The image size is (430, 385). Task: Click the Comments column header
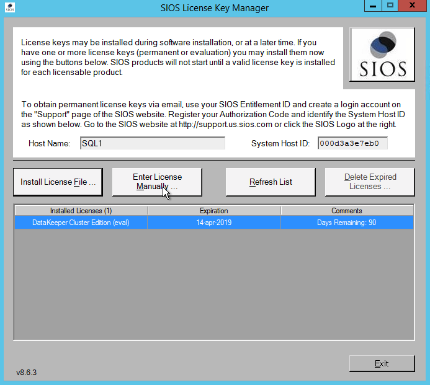347,211
